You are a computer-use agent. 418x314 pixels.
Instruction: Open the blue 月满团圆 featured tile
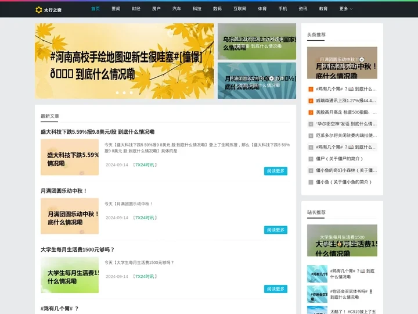click(257, 81)
